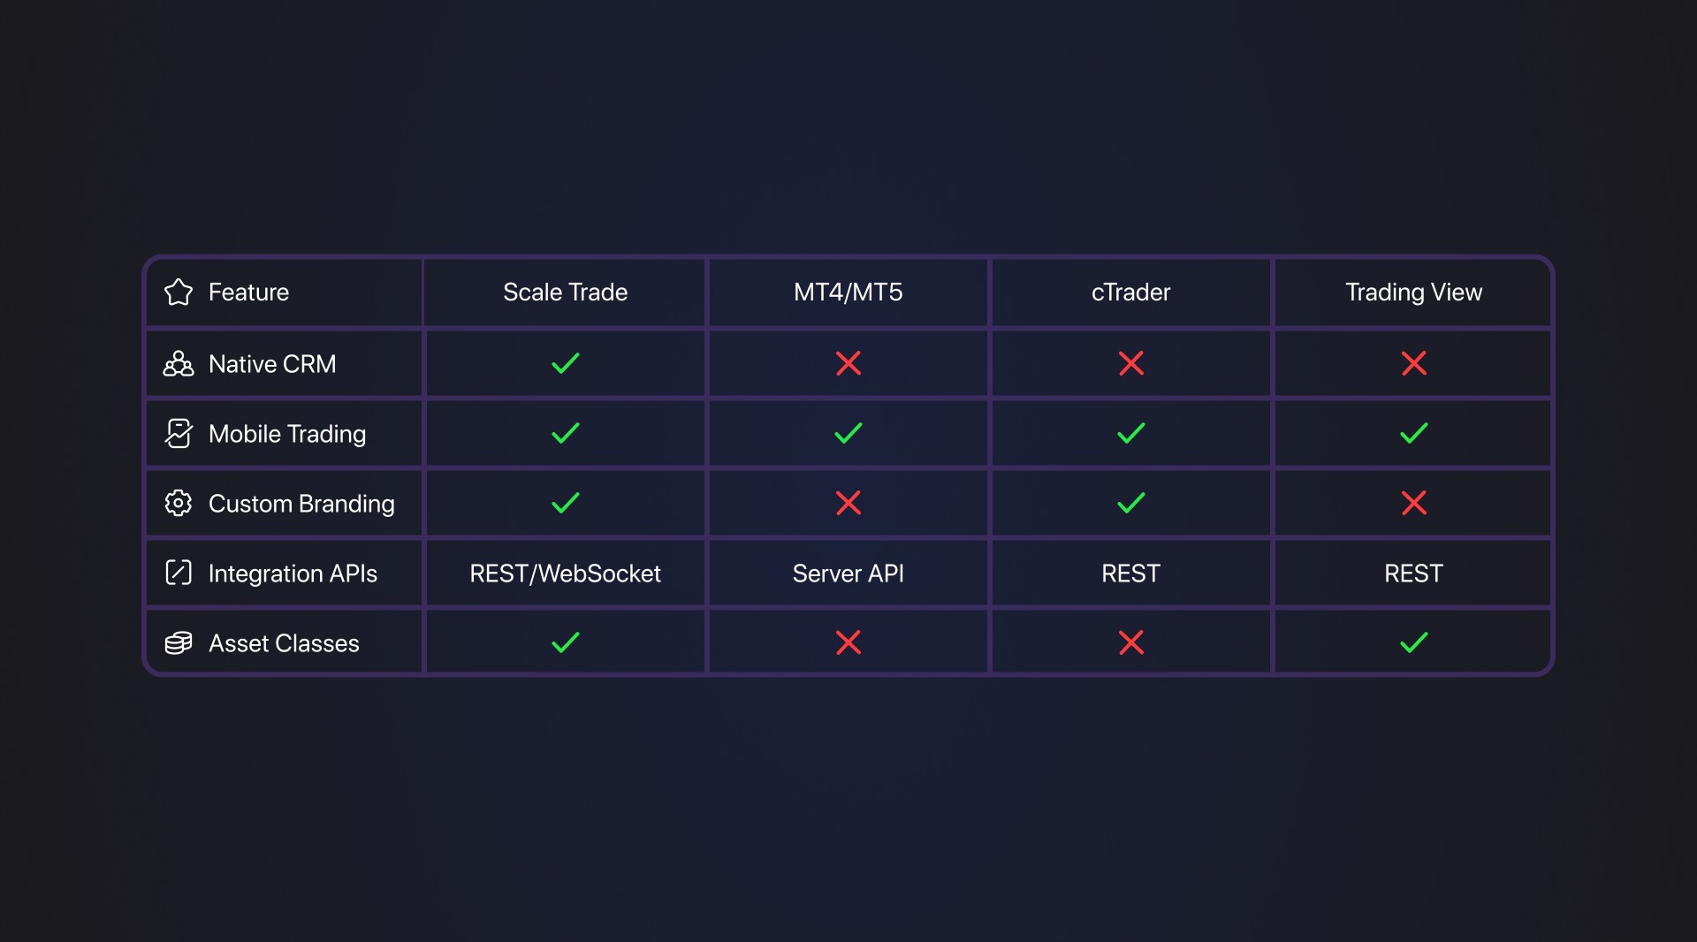The width and height of the screenshot is (1697, 942).
Task: Select the MT4/MT5 column header
Action: point(848,292)
